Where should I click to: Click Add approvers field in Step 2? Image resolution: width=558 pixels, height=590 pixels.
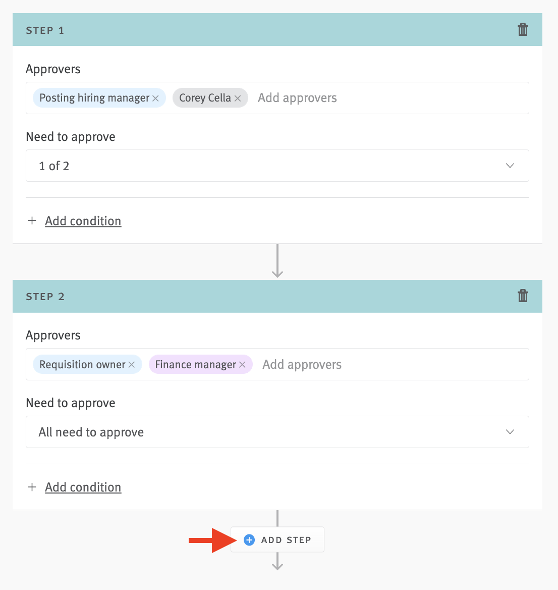(x=302, y=364)
